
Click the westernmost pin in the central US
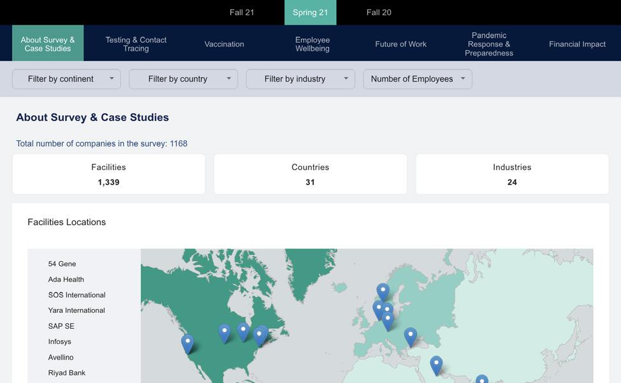pyautogui.click(x=224, y=332)
